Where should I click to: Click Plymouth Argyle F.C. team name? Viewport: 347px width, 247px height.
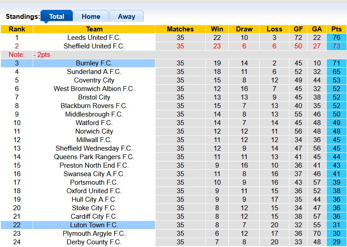pos(94,234)
